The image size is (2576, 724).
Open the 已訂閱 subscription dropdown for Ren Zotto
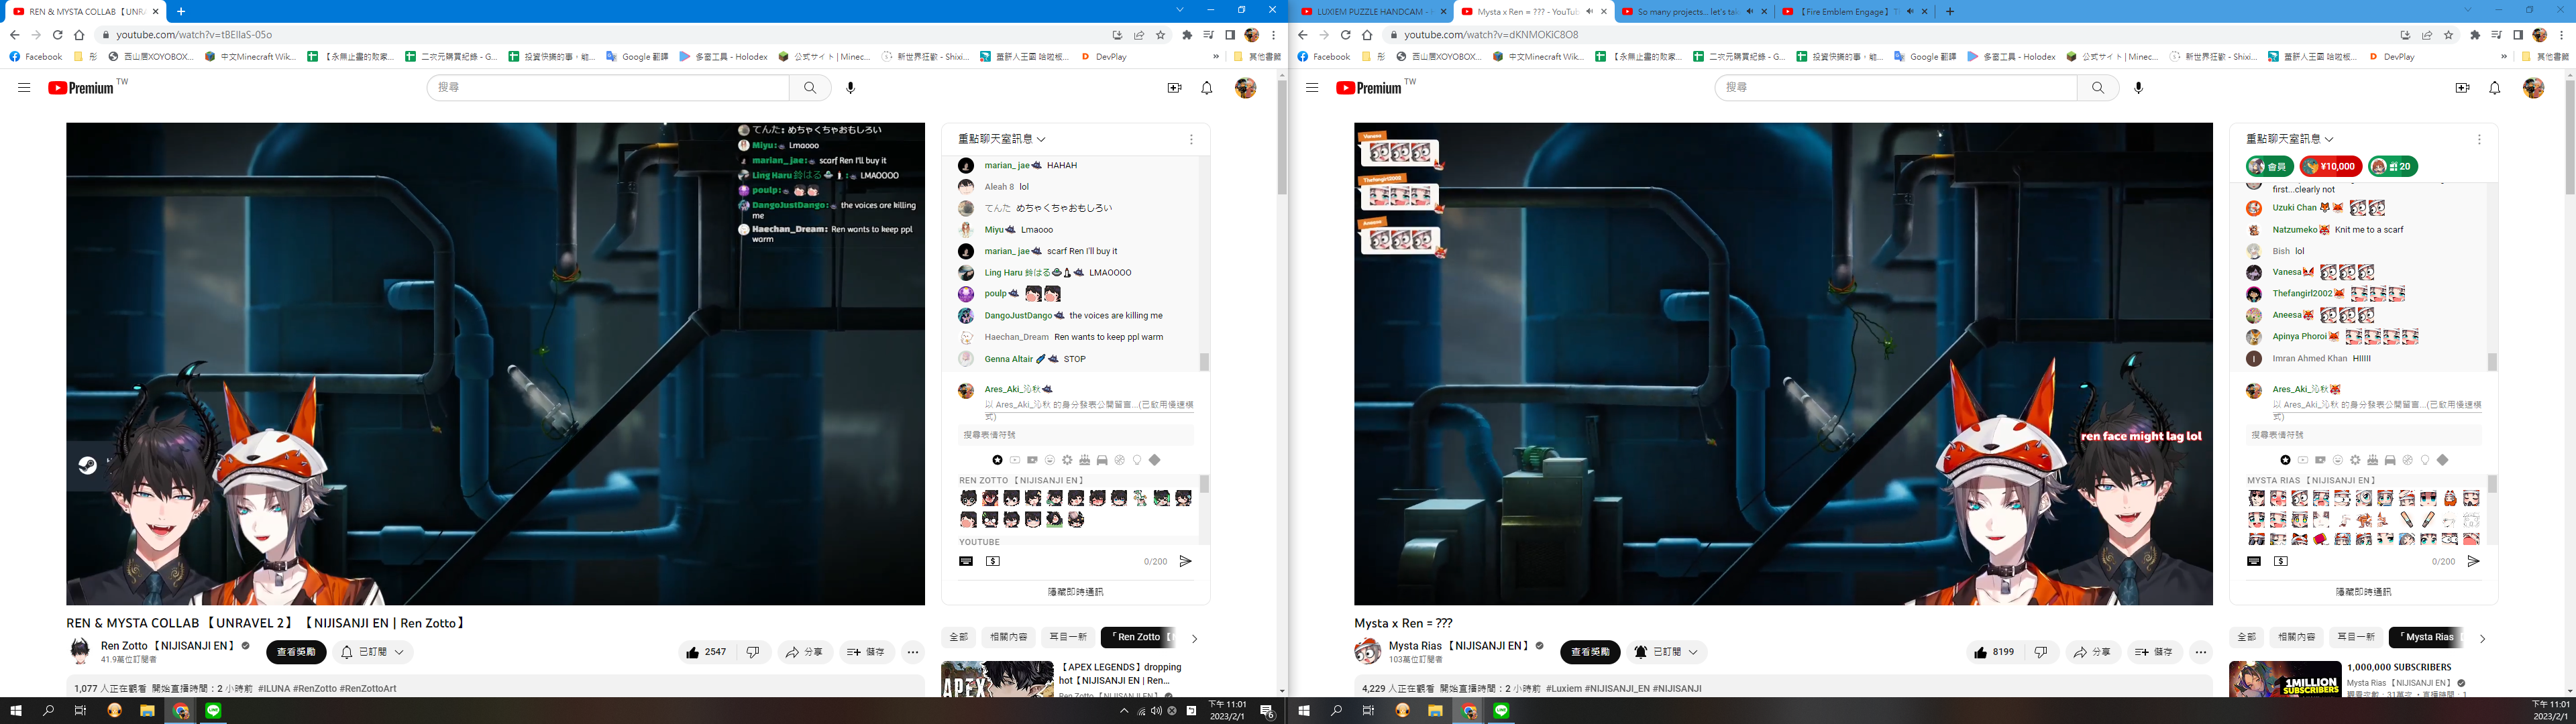373,652
